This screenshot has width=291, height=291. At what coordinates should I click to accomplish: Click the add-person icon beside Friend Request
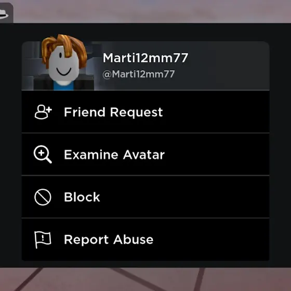[x=43, y=112]
